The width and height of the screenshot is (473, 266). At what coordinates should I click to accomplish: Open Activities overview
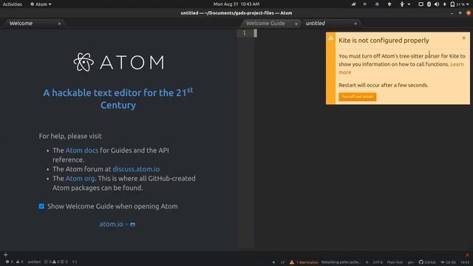pos(13,4)
